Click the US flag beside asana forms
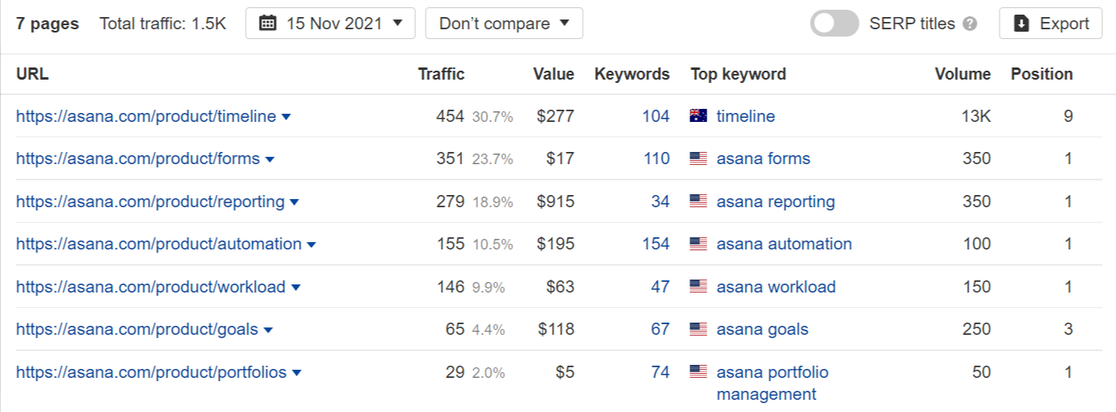The width and height of the screenshot is (1116, 412). click(x=698, y=158)
